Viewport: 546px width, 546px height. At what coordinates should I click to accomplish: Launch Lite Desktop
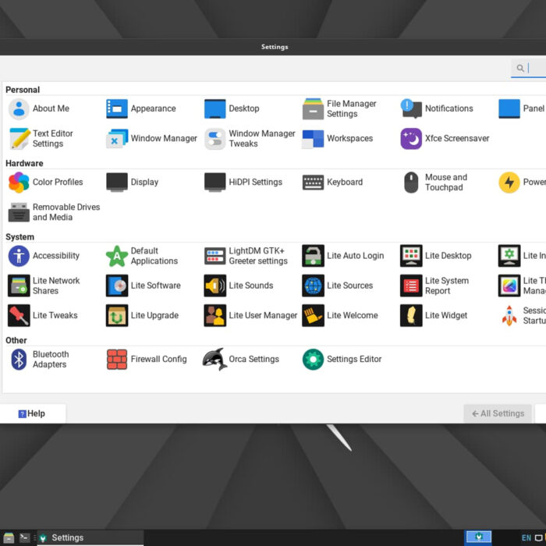click(x=436, y=256)
